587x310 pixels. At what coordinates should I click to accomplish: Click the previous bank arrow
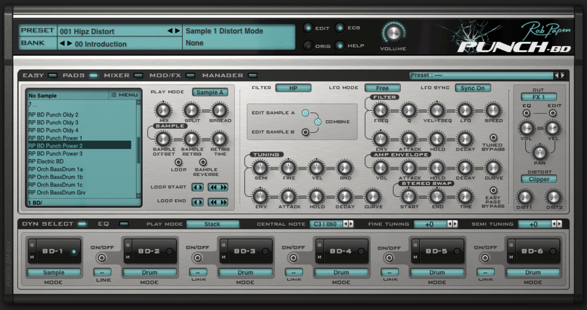pos(62,44)
